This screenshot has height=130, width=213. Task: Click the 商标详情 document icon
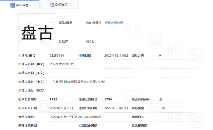pos(13,5)
